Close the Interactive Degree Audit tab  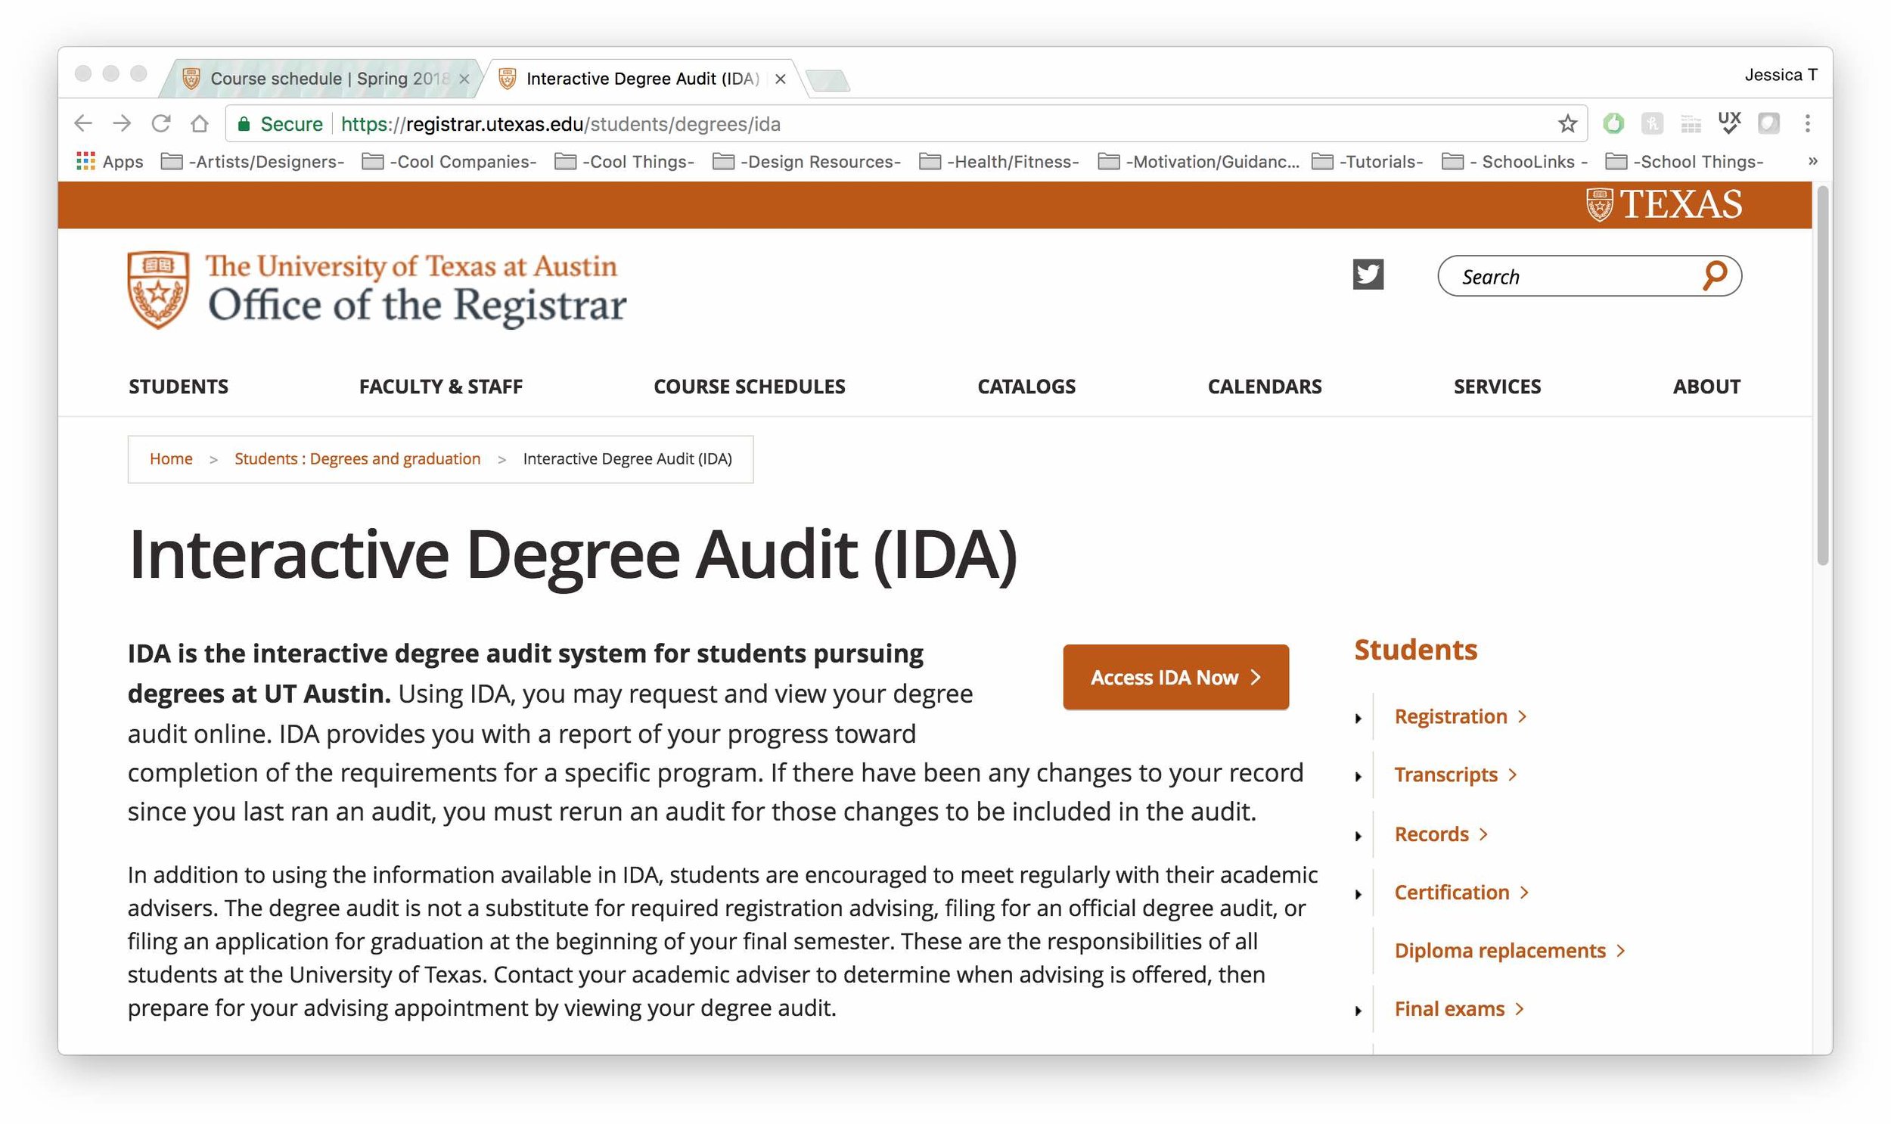(x=780, y=79)
